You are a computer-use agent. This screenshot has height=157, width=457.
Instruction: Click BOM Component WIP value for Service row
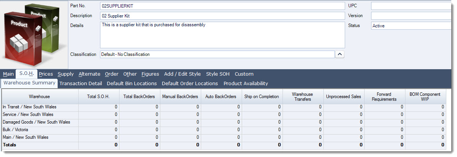(425, 115)
